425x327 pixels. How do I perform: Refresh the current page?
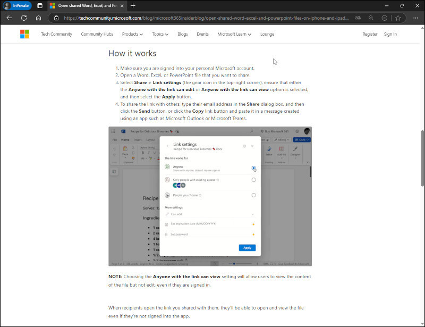[24, 18]
